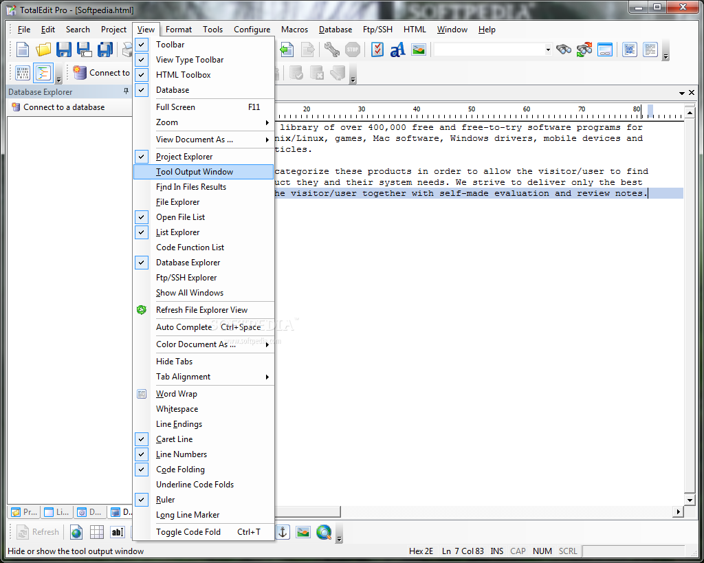Disable Caret Line highlighting
This screenshot has height=563, width=704.
pos(203,439)
